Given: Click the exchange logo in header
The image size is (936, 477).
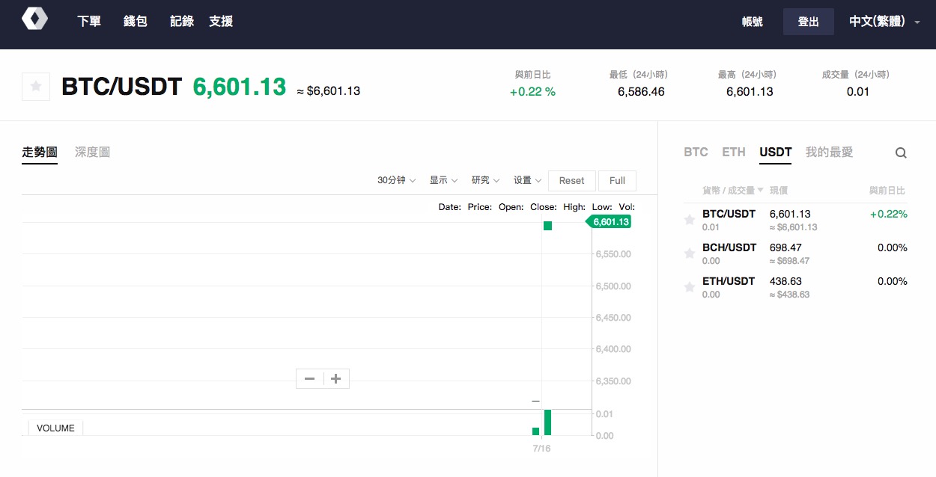Looking at the screenshot, I should pyautogui.click(x=34, y=19).
